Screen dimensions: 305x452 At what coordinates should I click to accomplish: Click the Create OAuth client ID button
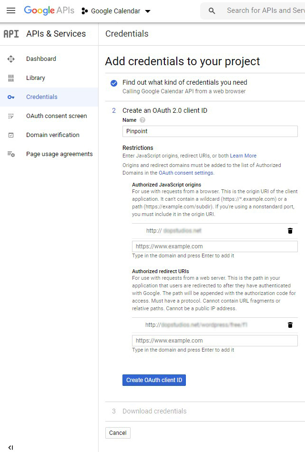(x=154, y=380)
